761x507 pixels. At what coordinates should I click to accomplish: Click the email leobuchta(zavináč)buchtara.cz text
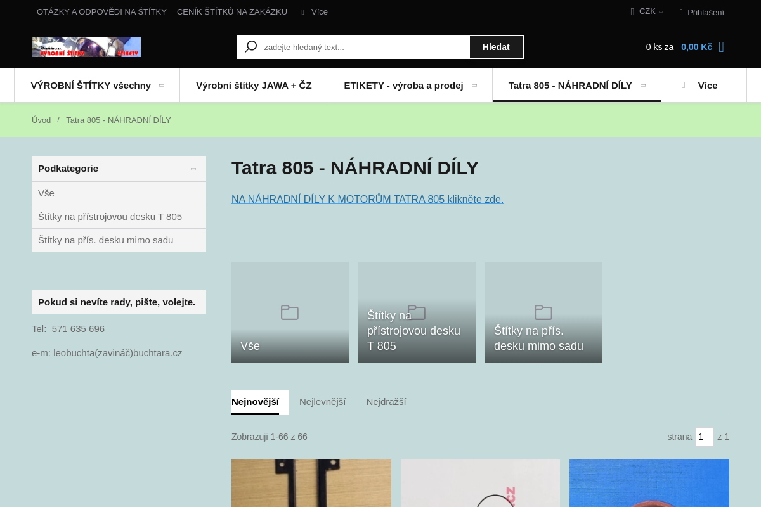pos(118,353)
